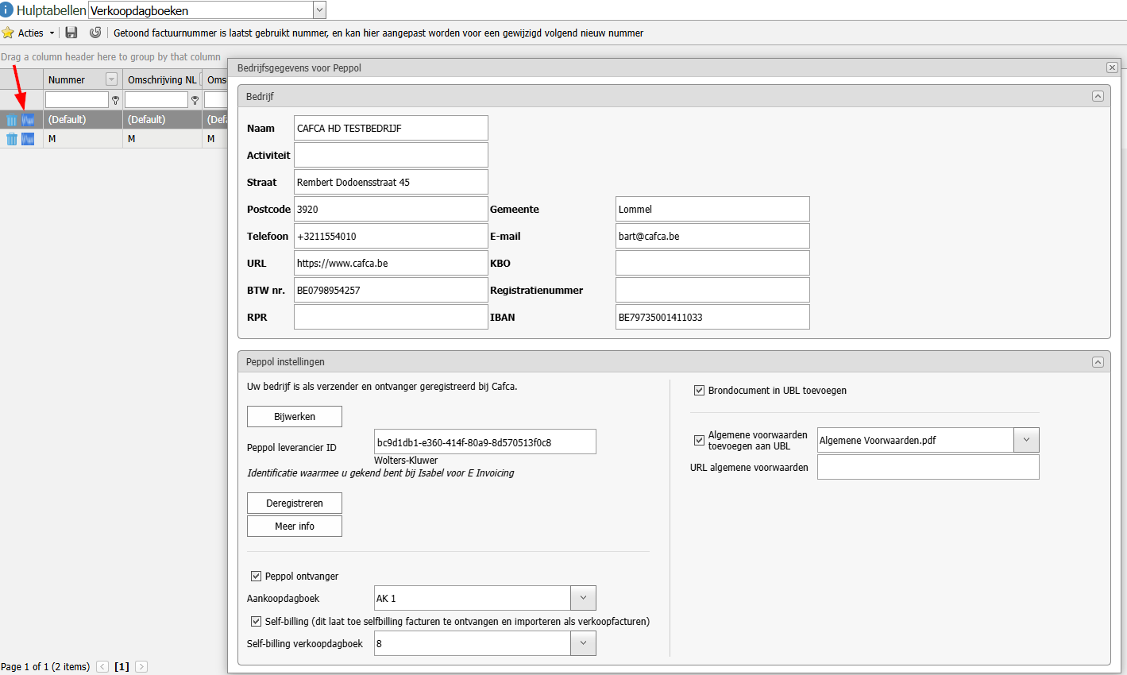Click the Deregistreren button
Image resolution: width=1127 pixels, height=675 pixels.
click(295, 503)
